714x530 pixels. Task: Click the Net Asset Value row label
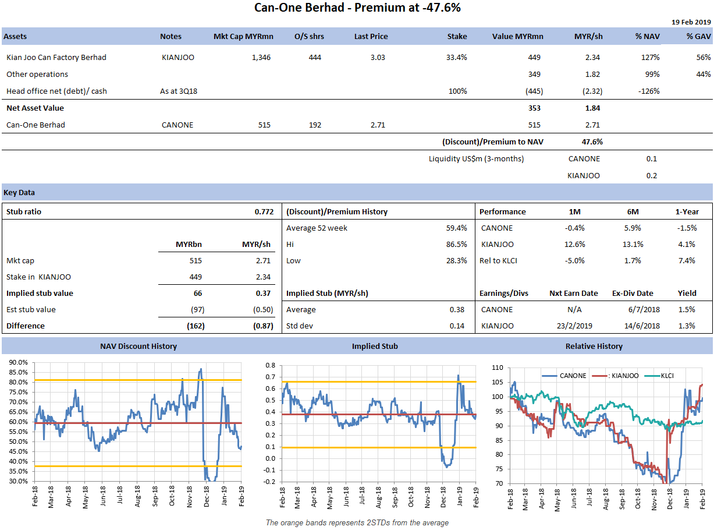pos(35,108)
